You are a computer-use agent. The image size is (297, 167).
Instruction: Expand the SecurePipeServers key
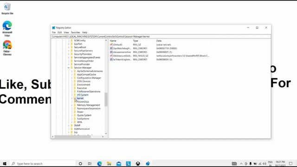(69, 51)
